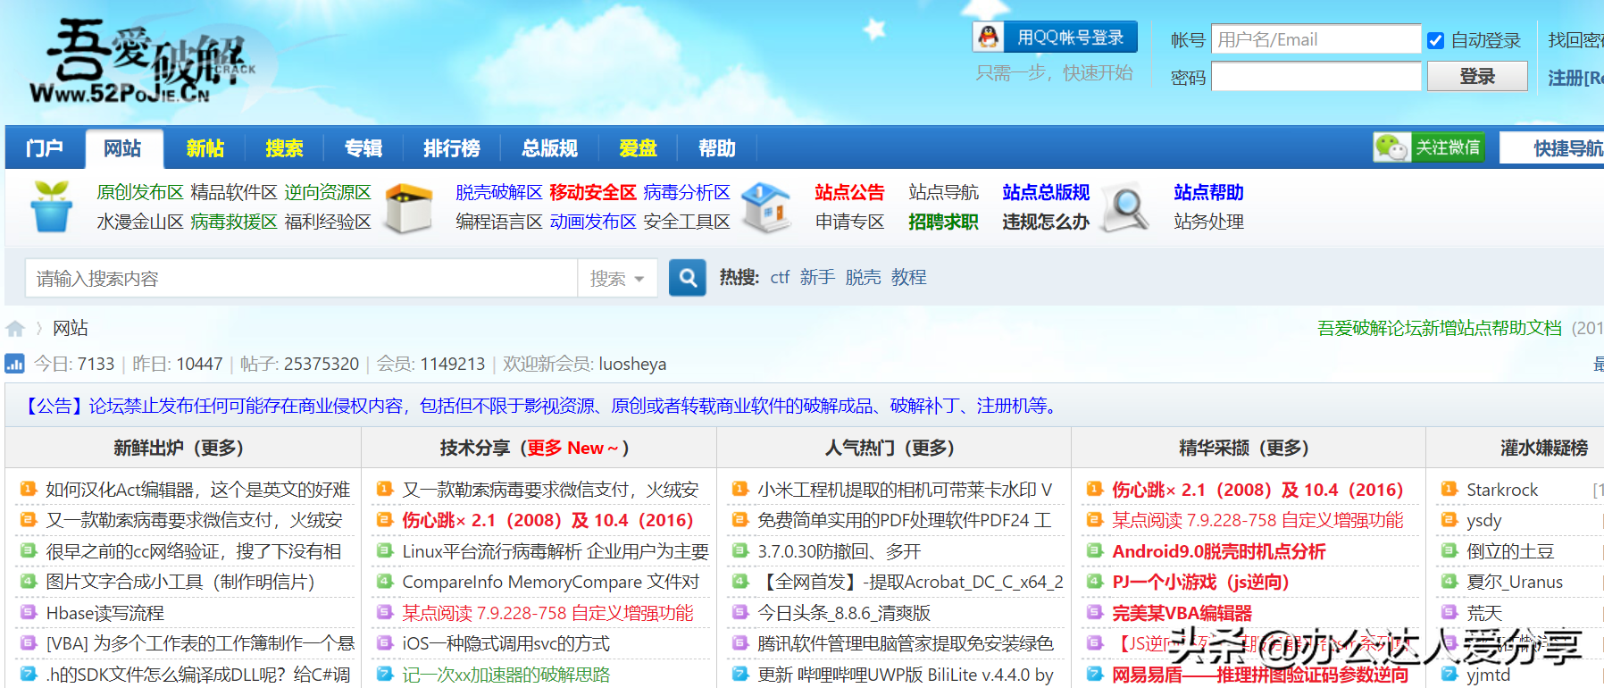
Task: Click the magnifier site help icon
Action: (1125, 207)
